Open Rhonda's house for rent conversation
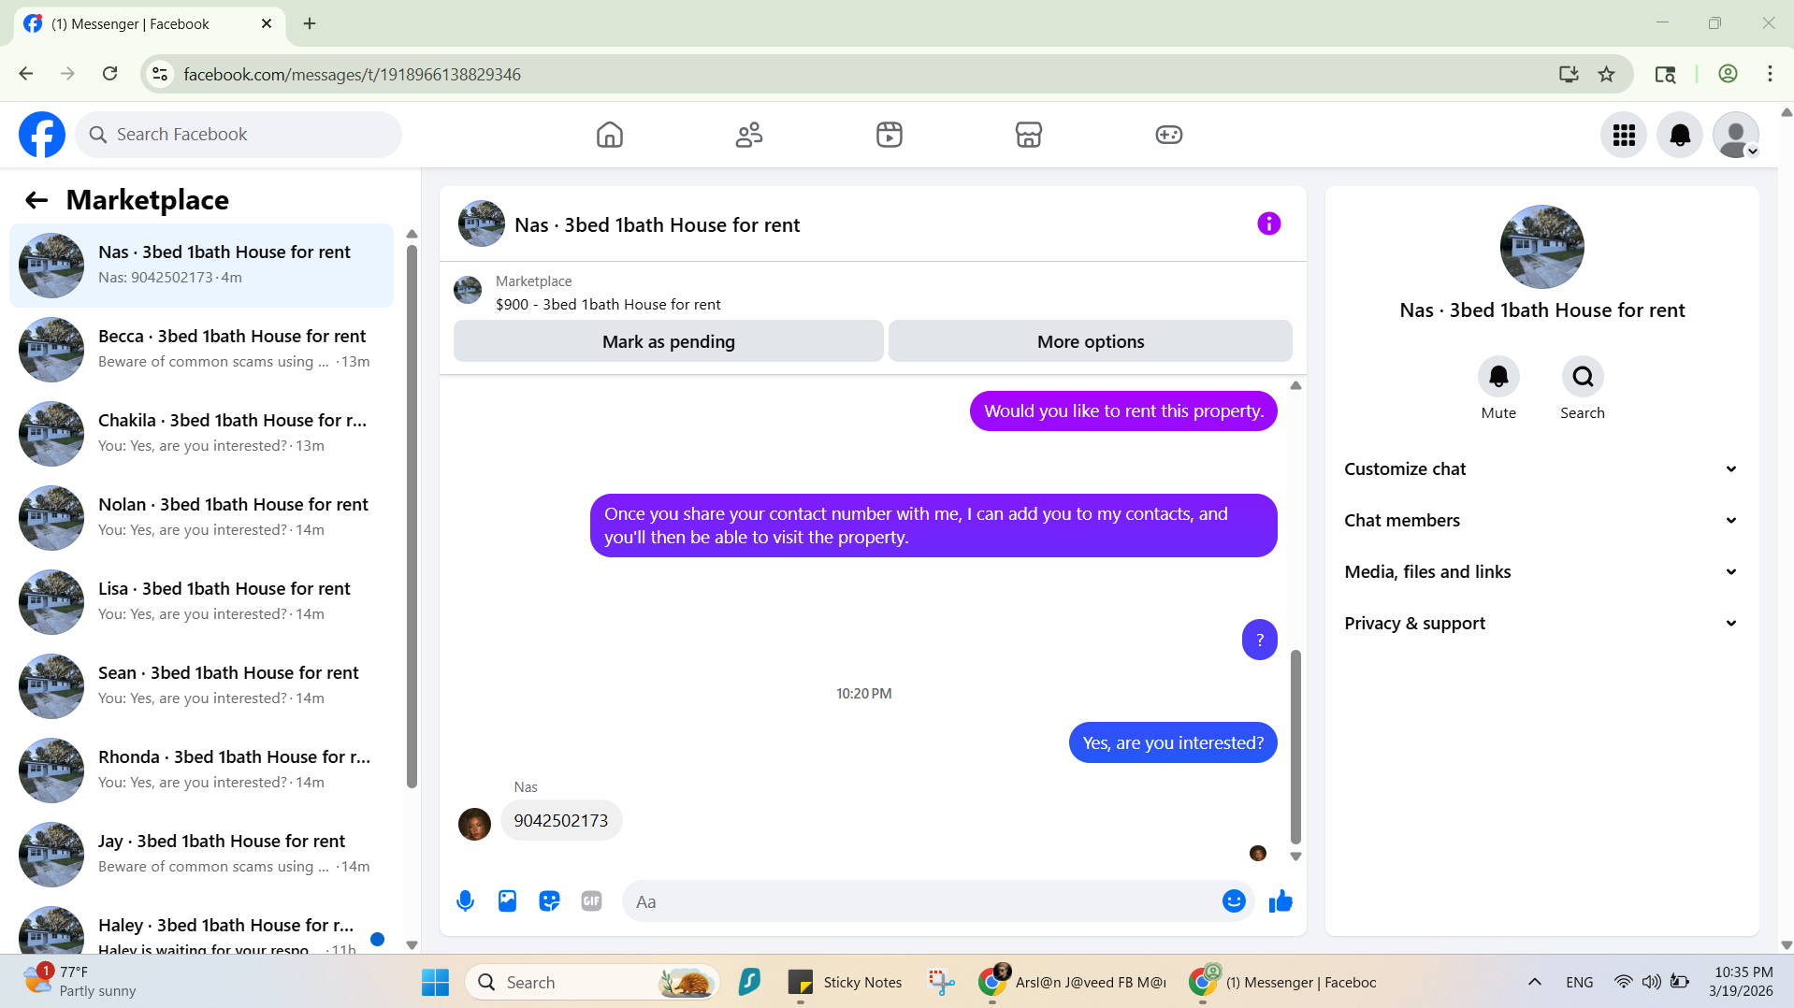Screen dimensions: 1794x1008 pyautogui.click(x=201, y=770)
